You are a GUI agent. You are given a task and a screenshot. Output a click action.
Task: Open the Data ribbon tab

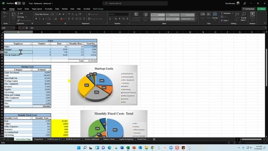click(x=57, y=9)
